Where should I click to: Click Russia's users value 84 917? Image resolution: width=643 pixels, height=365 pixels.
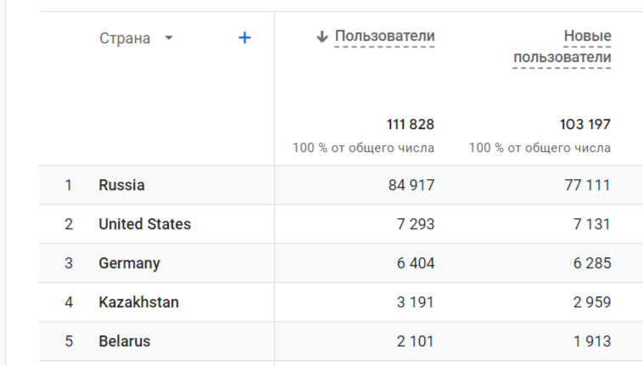tap(411, 185)
